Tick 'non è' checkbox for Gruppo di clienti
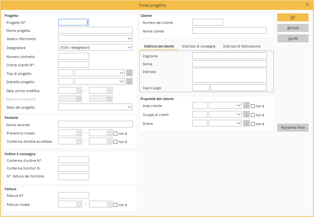 [x=253, y=115]
